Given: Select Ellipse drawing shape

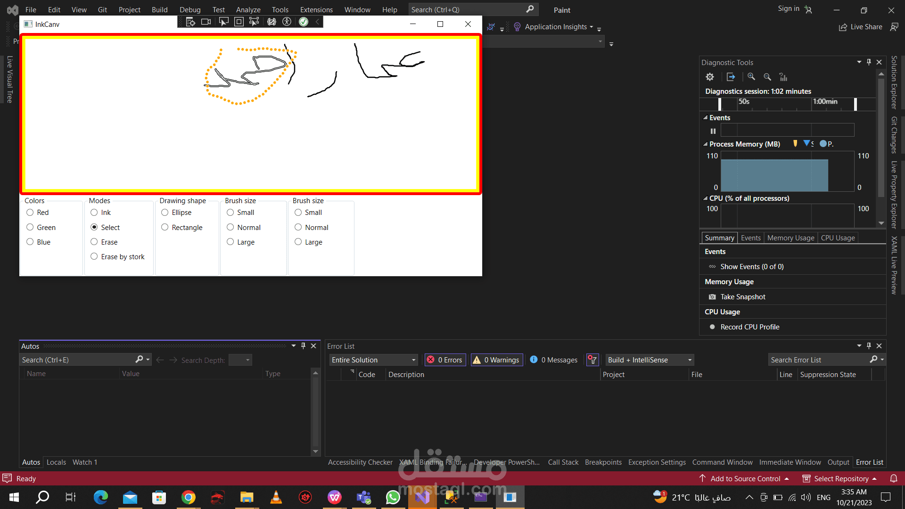Looking at the screenshot, I should 165,213.
